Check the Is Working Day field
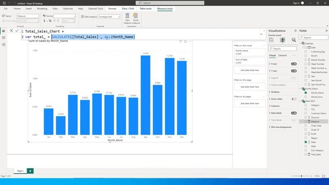Viewport: 329px width, 185px height. [x=306, y=51]
